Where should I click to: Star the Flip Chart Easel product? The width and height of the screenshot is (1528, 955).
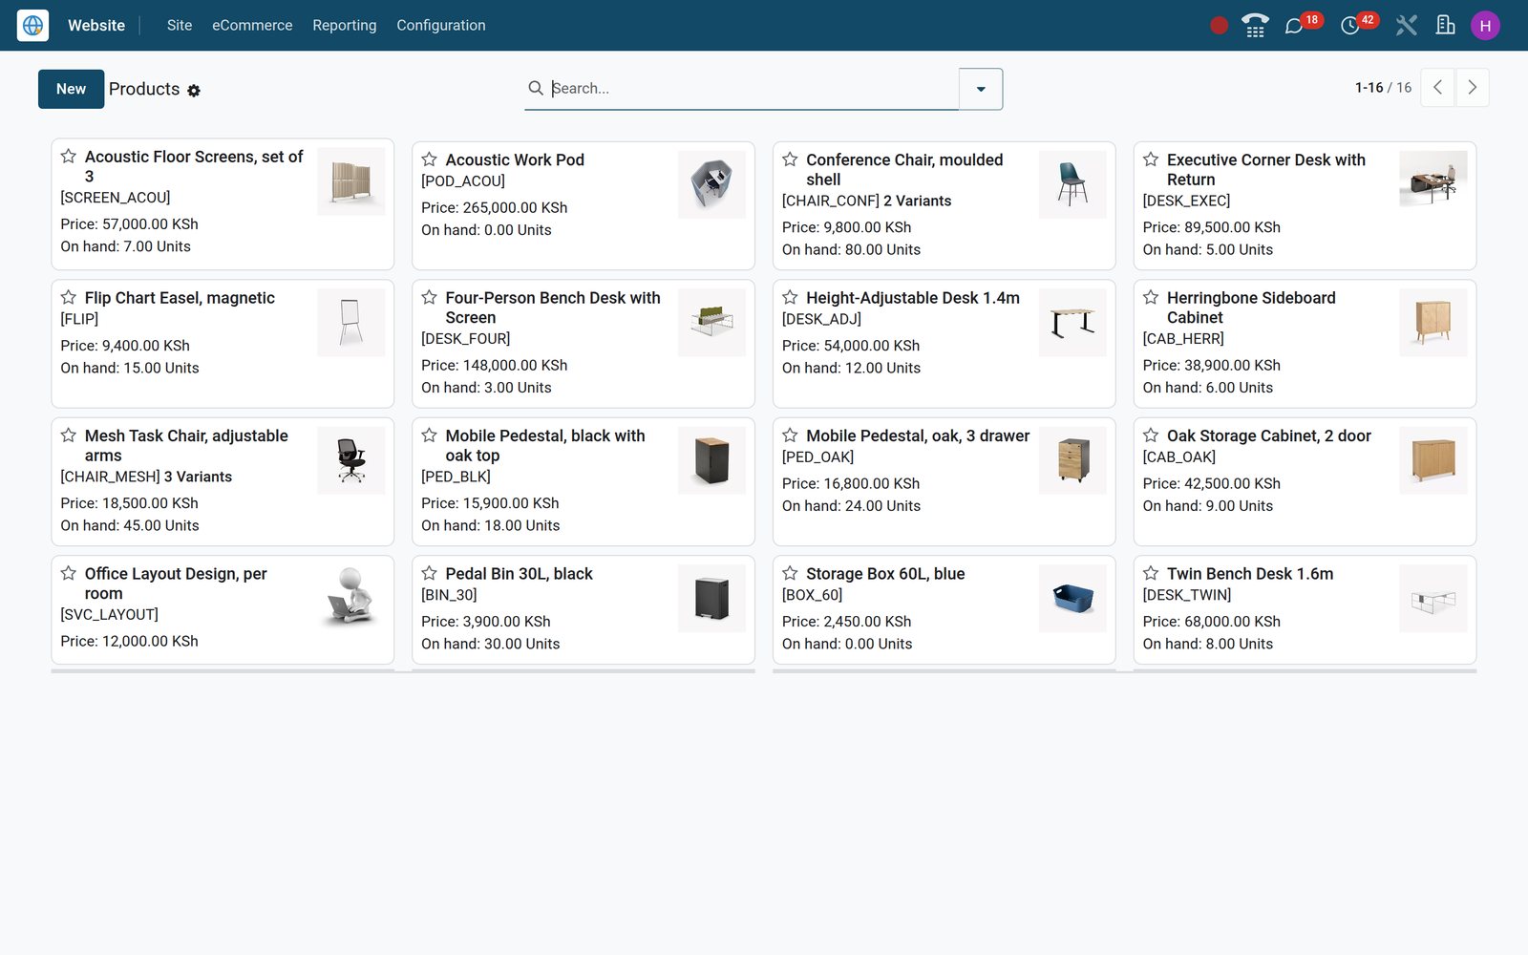point(69,297)
